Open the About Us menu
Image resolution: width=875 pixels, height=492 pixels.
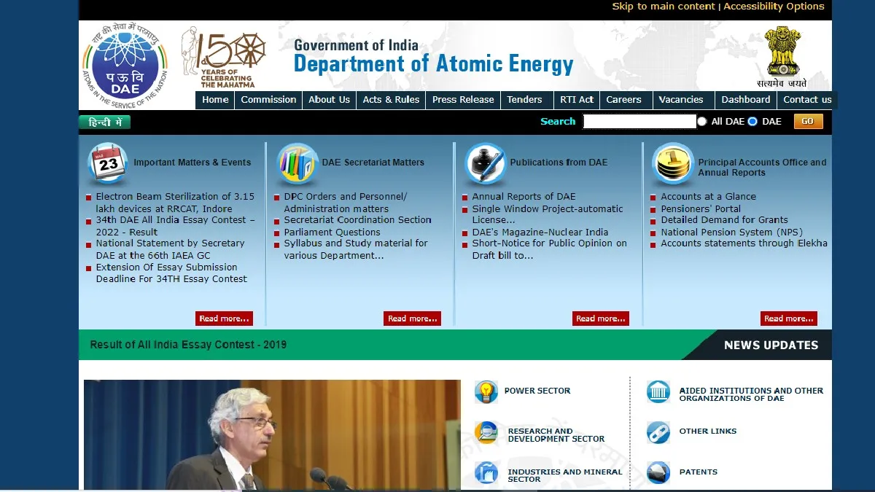point(329,100)
